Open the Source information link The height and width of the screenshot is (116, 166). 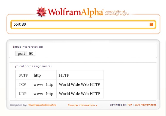(x=83, y=105)
